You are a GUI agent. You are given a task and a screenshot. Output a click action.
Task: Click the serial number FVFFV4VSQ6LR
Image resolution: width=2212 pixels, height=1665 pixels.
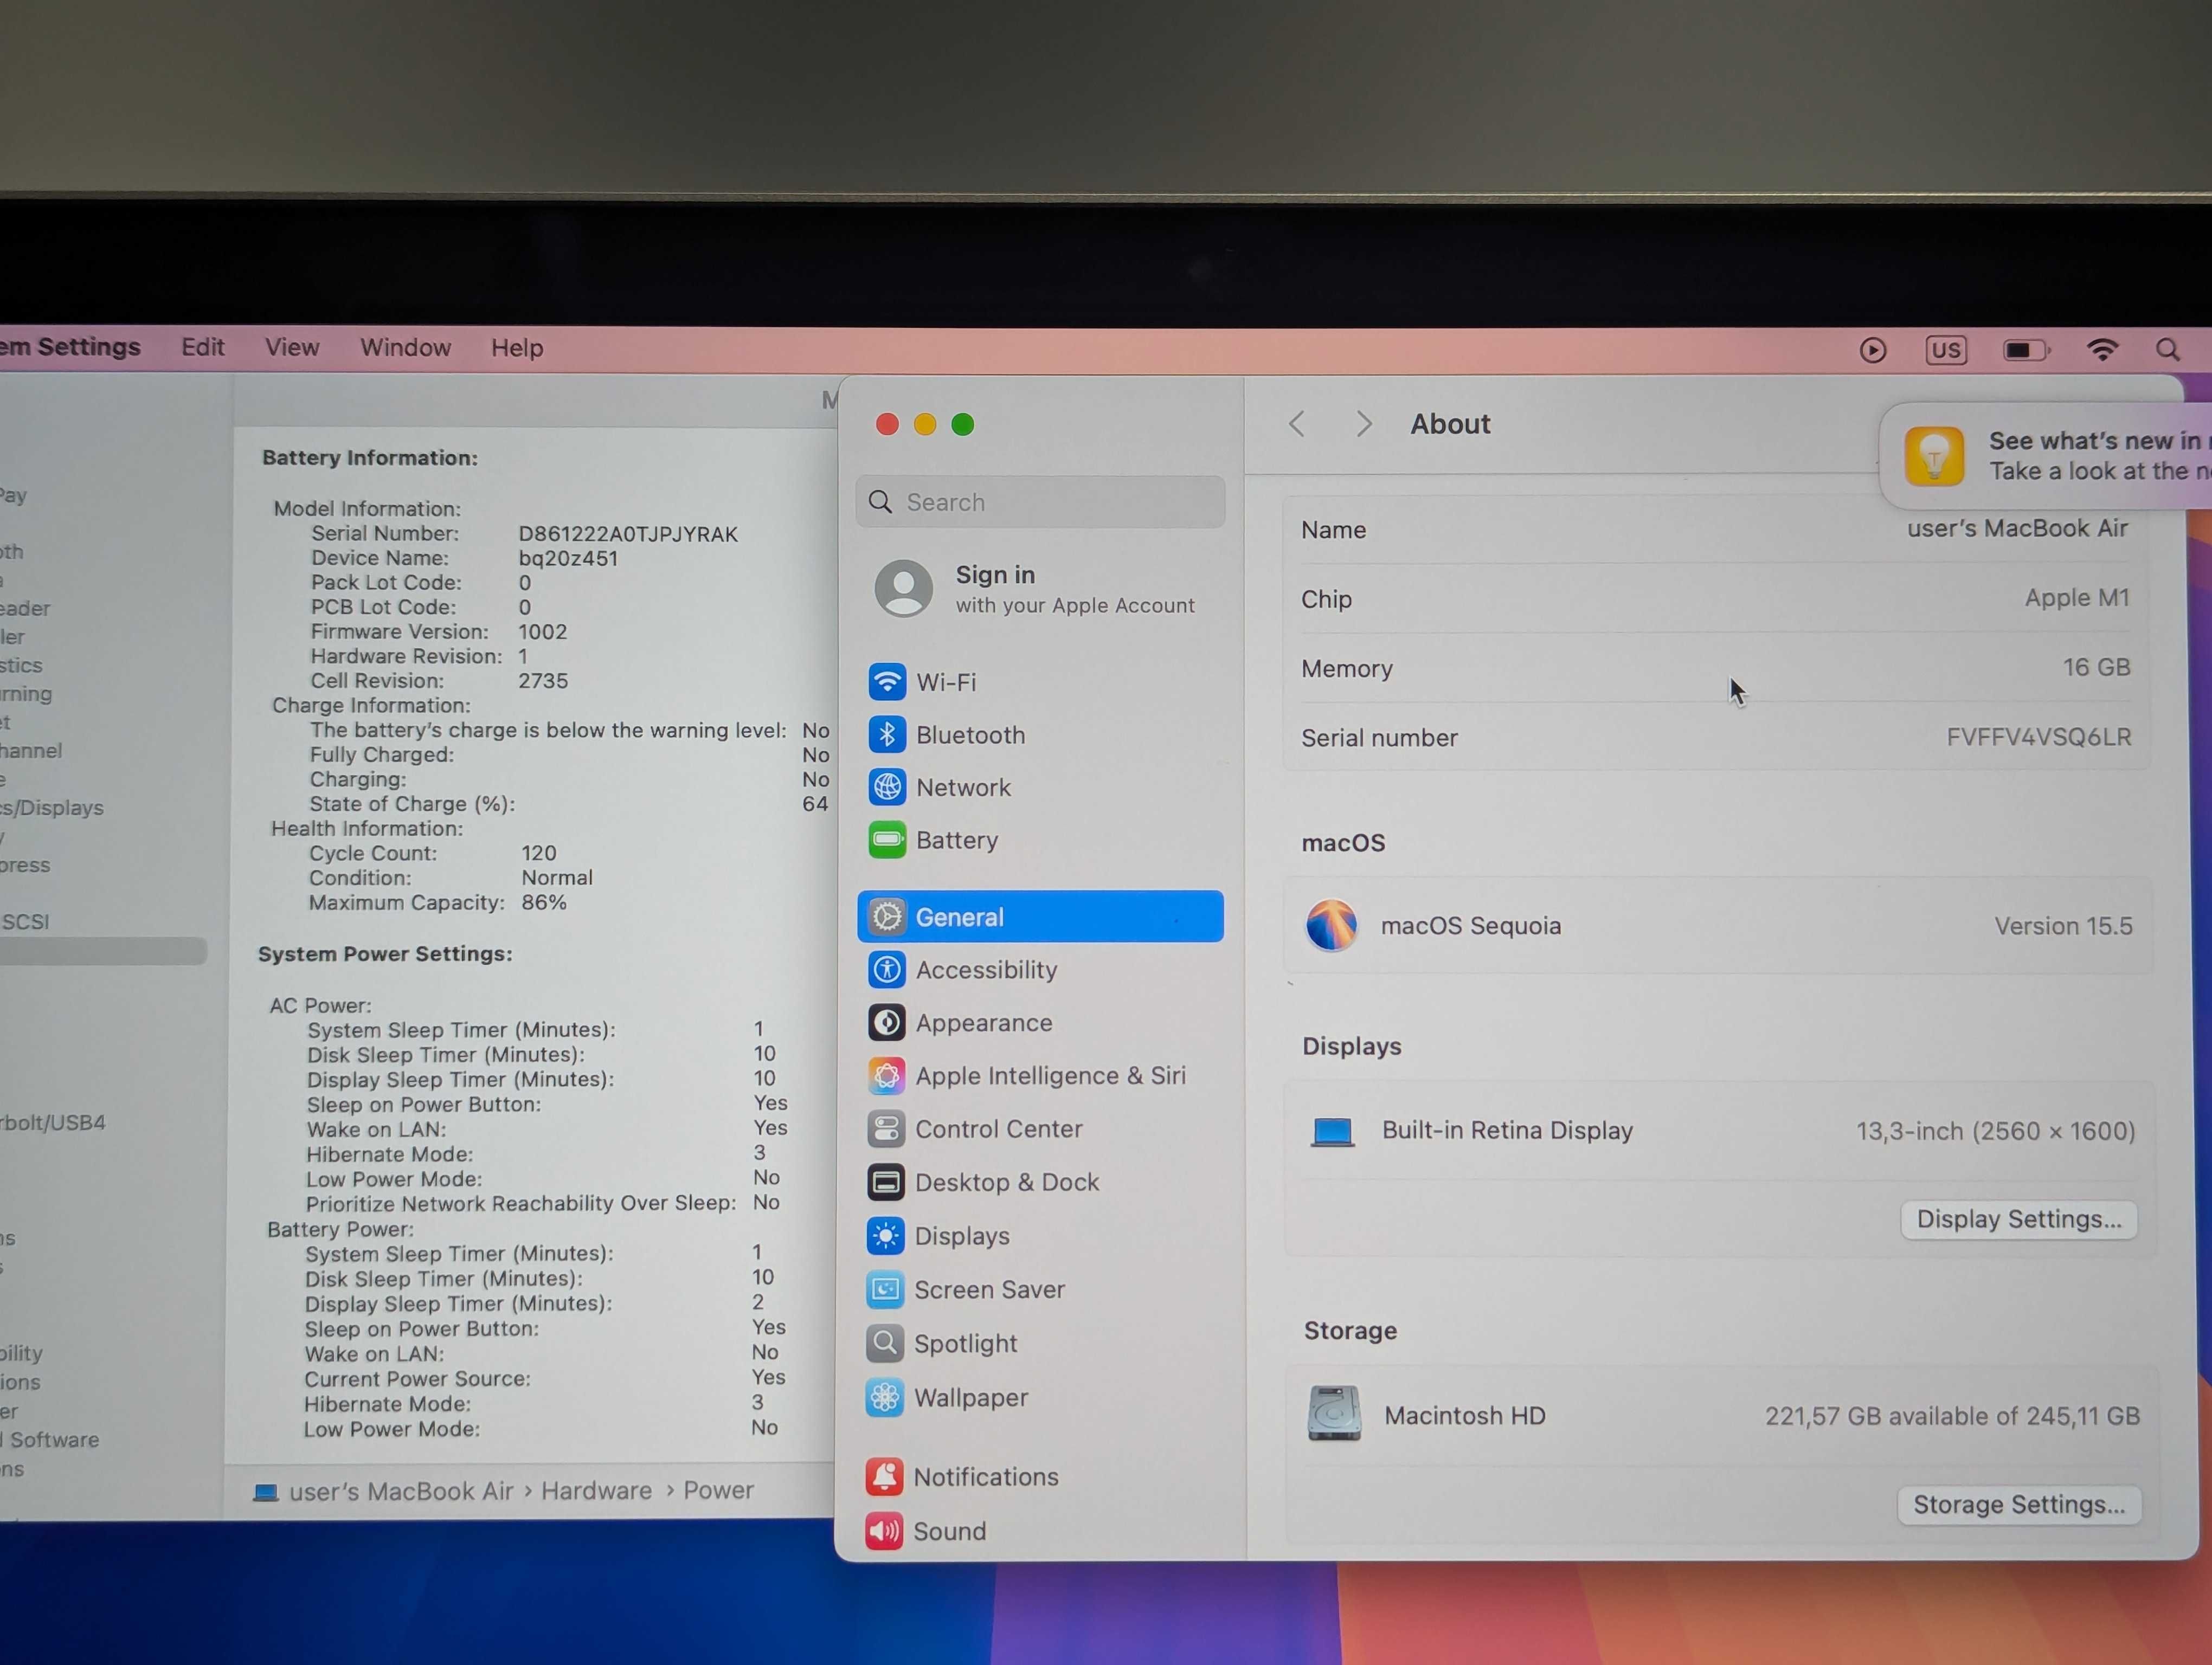pyautogui.click(x=2038, y=737)
